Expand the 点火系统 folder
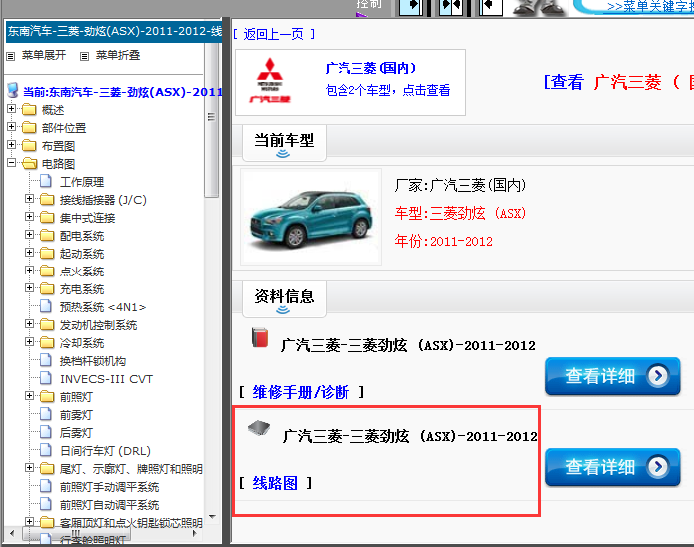Screen dimensions: 694x547 click(29, 271)
